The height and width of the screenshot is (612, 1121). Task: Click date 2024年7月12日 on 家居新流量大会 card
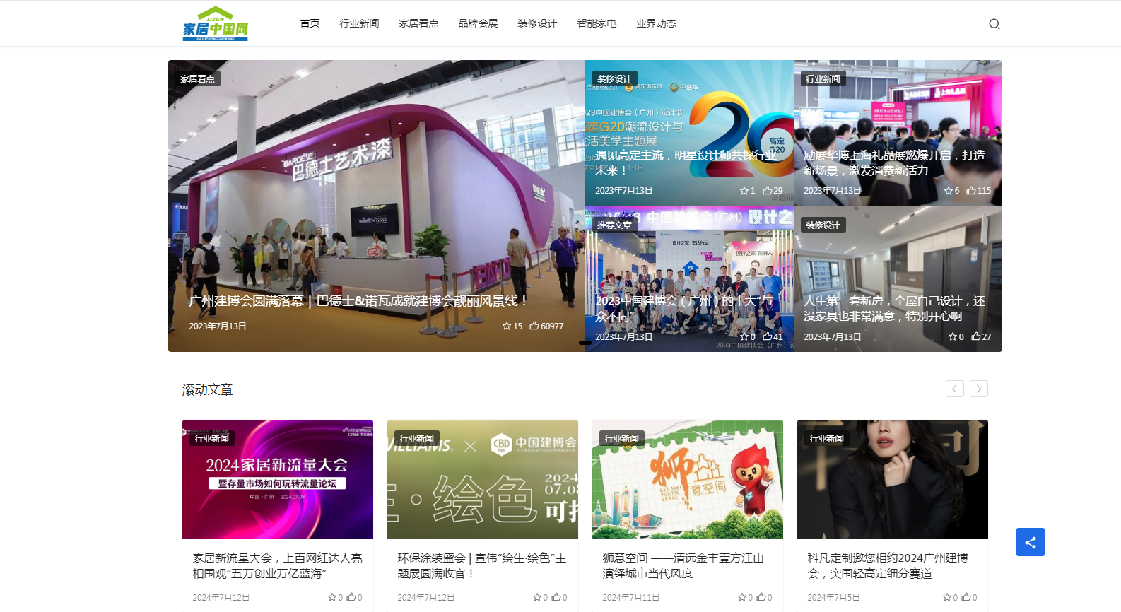pyautogui.click(x=221, y=597)
